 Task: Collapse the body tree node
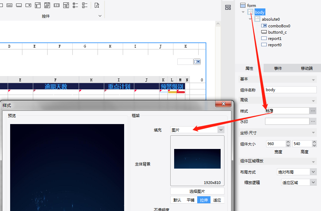click(x=243, y=12)
